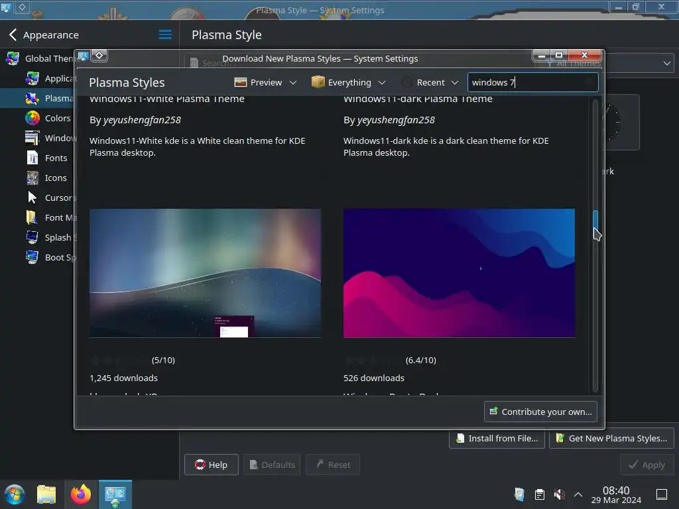
Task: Expand hidden system tray icons arrow
Action: tap(578, 494)
